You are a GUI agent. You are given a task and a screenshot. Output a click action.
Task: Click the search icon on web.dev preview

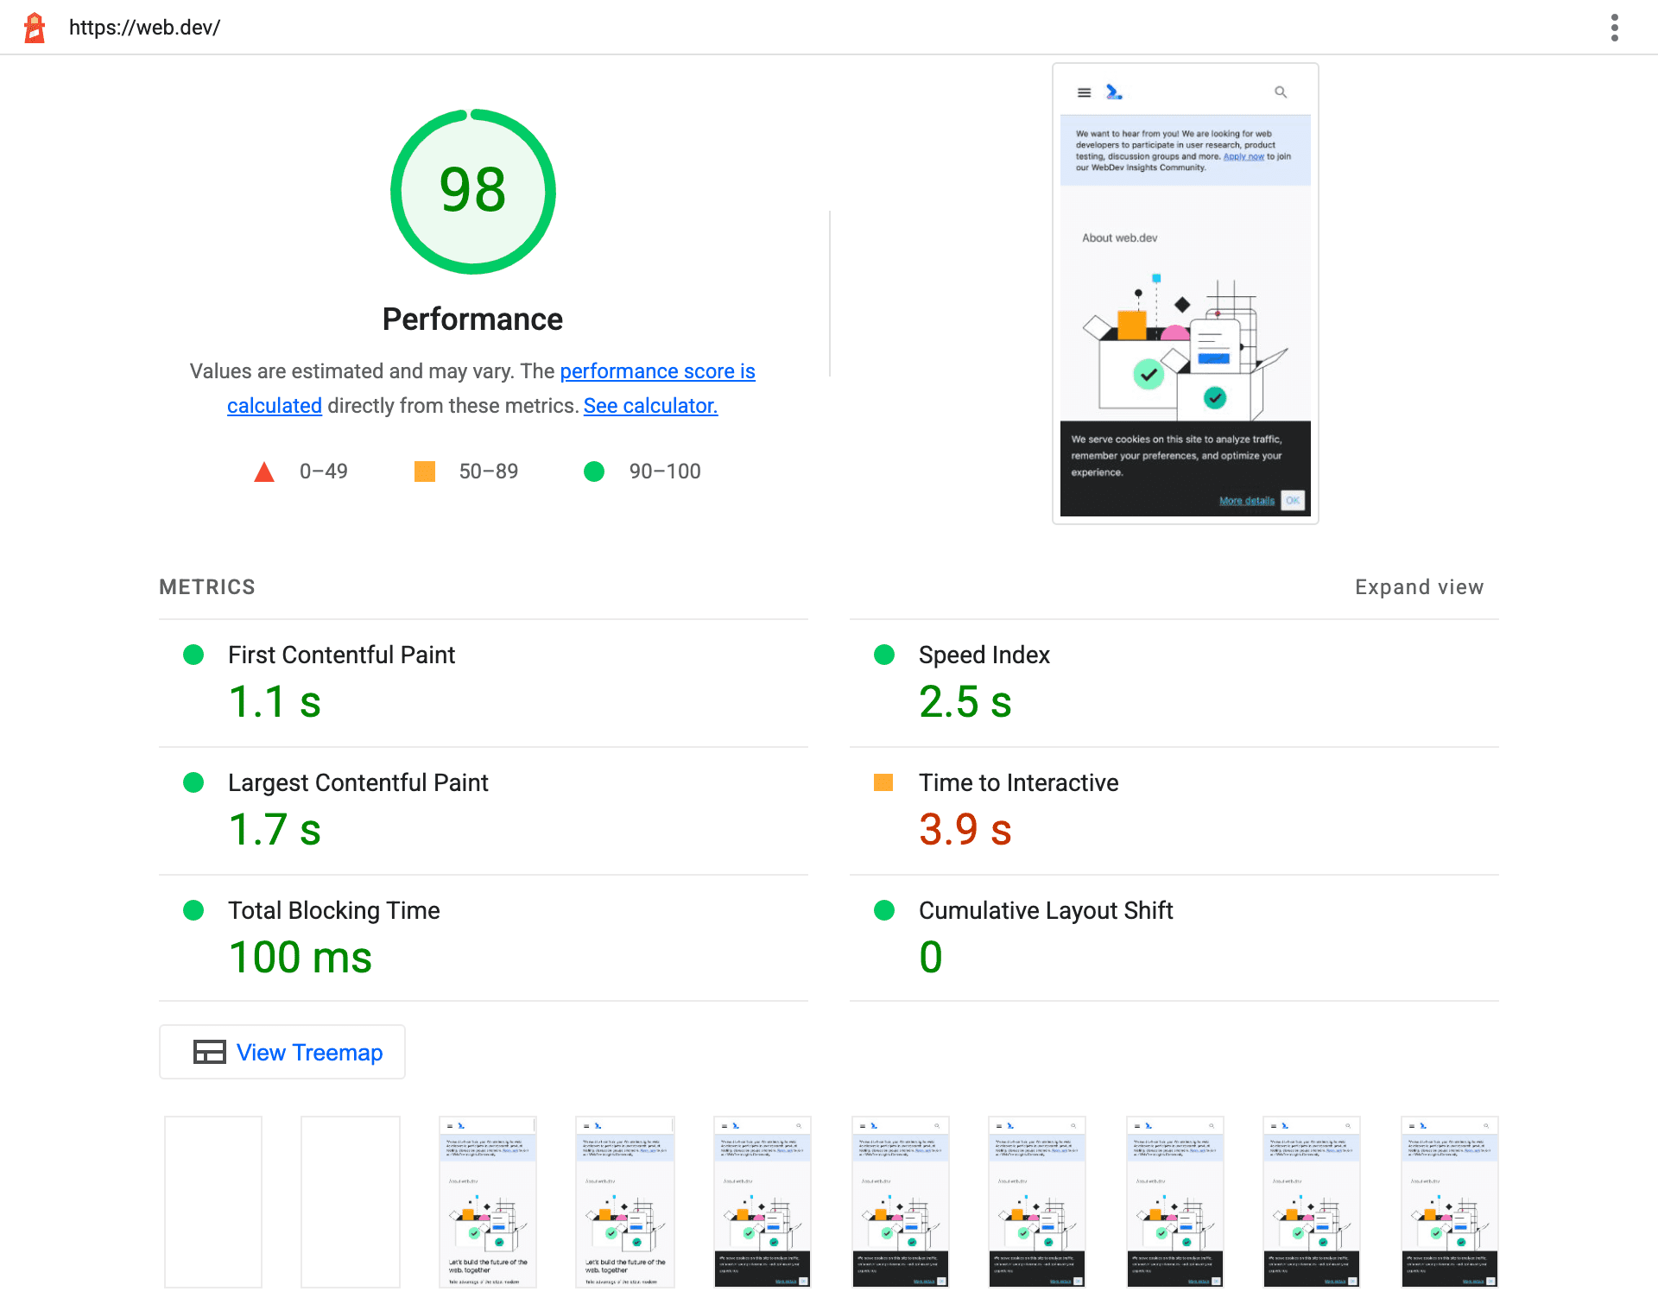[x=1280, y=93]
